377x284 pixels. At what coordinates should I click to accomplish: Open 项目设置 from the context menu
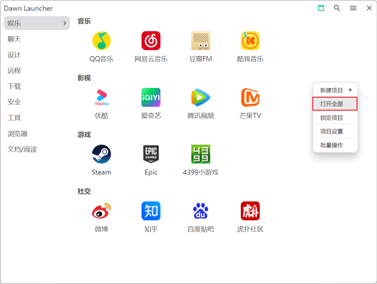[x=335, y=131]
